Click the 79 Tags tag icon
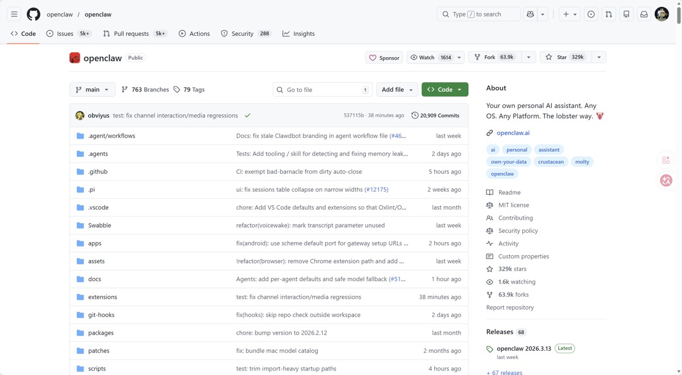The image size is (682, 375). pyautogui.click(x=177, y=90)
